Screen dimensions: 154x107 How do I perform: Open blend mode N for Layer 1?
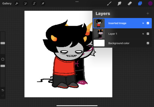[x=143, y=34]
